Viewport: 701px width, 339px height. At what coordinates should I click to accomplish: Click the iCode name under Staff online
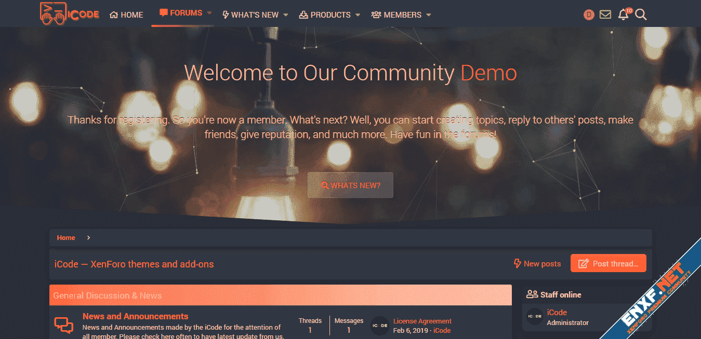557,313
